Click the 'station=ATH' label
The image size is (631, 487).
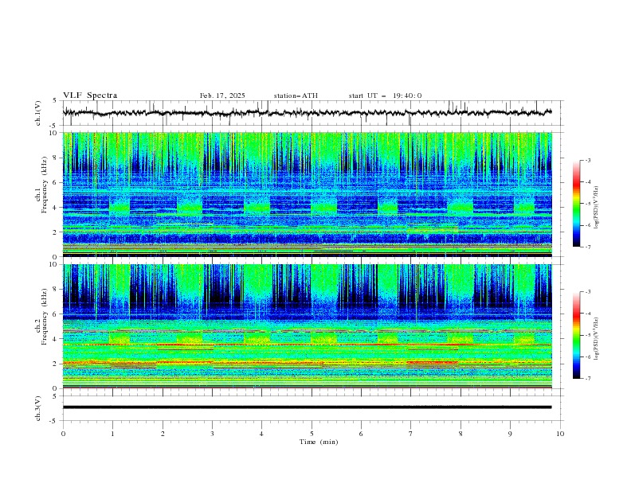tap(296, 95)
